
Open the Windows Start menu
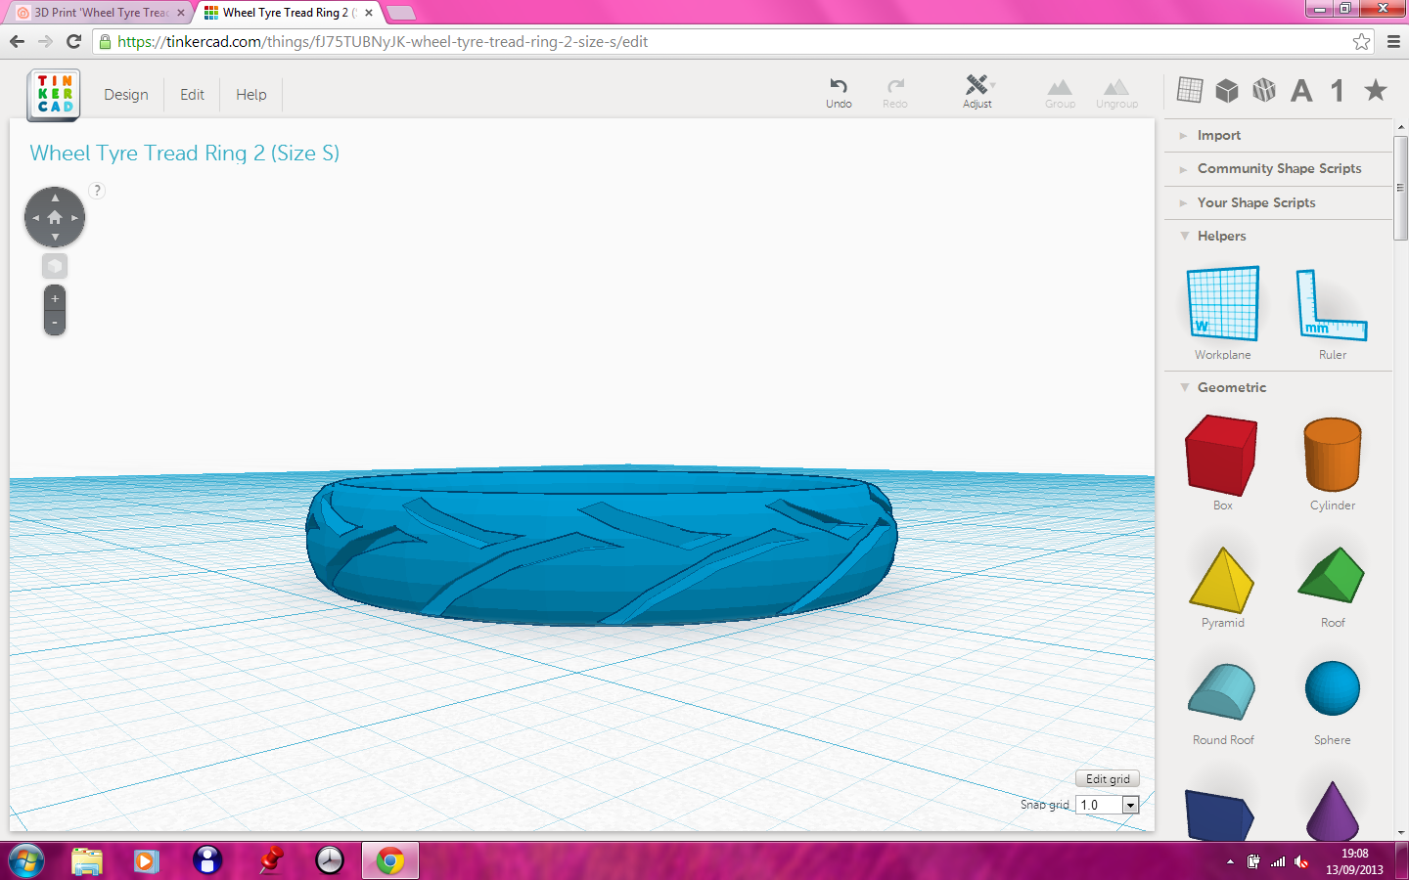pos(26,860)
